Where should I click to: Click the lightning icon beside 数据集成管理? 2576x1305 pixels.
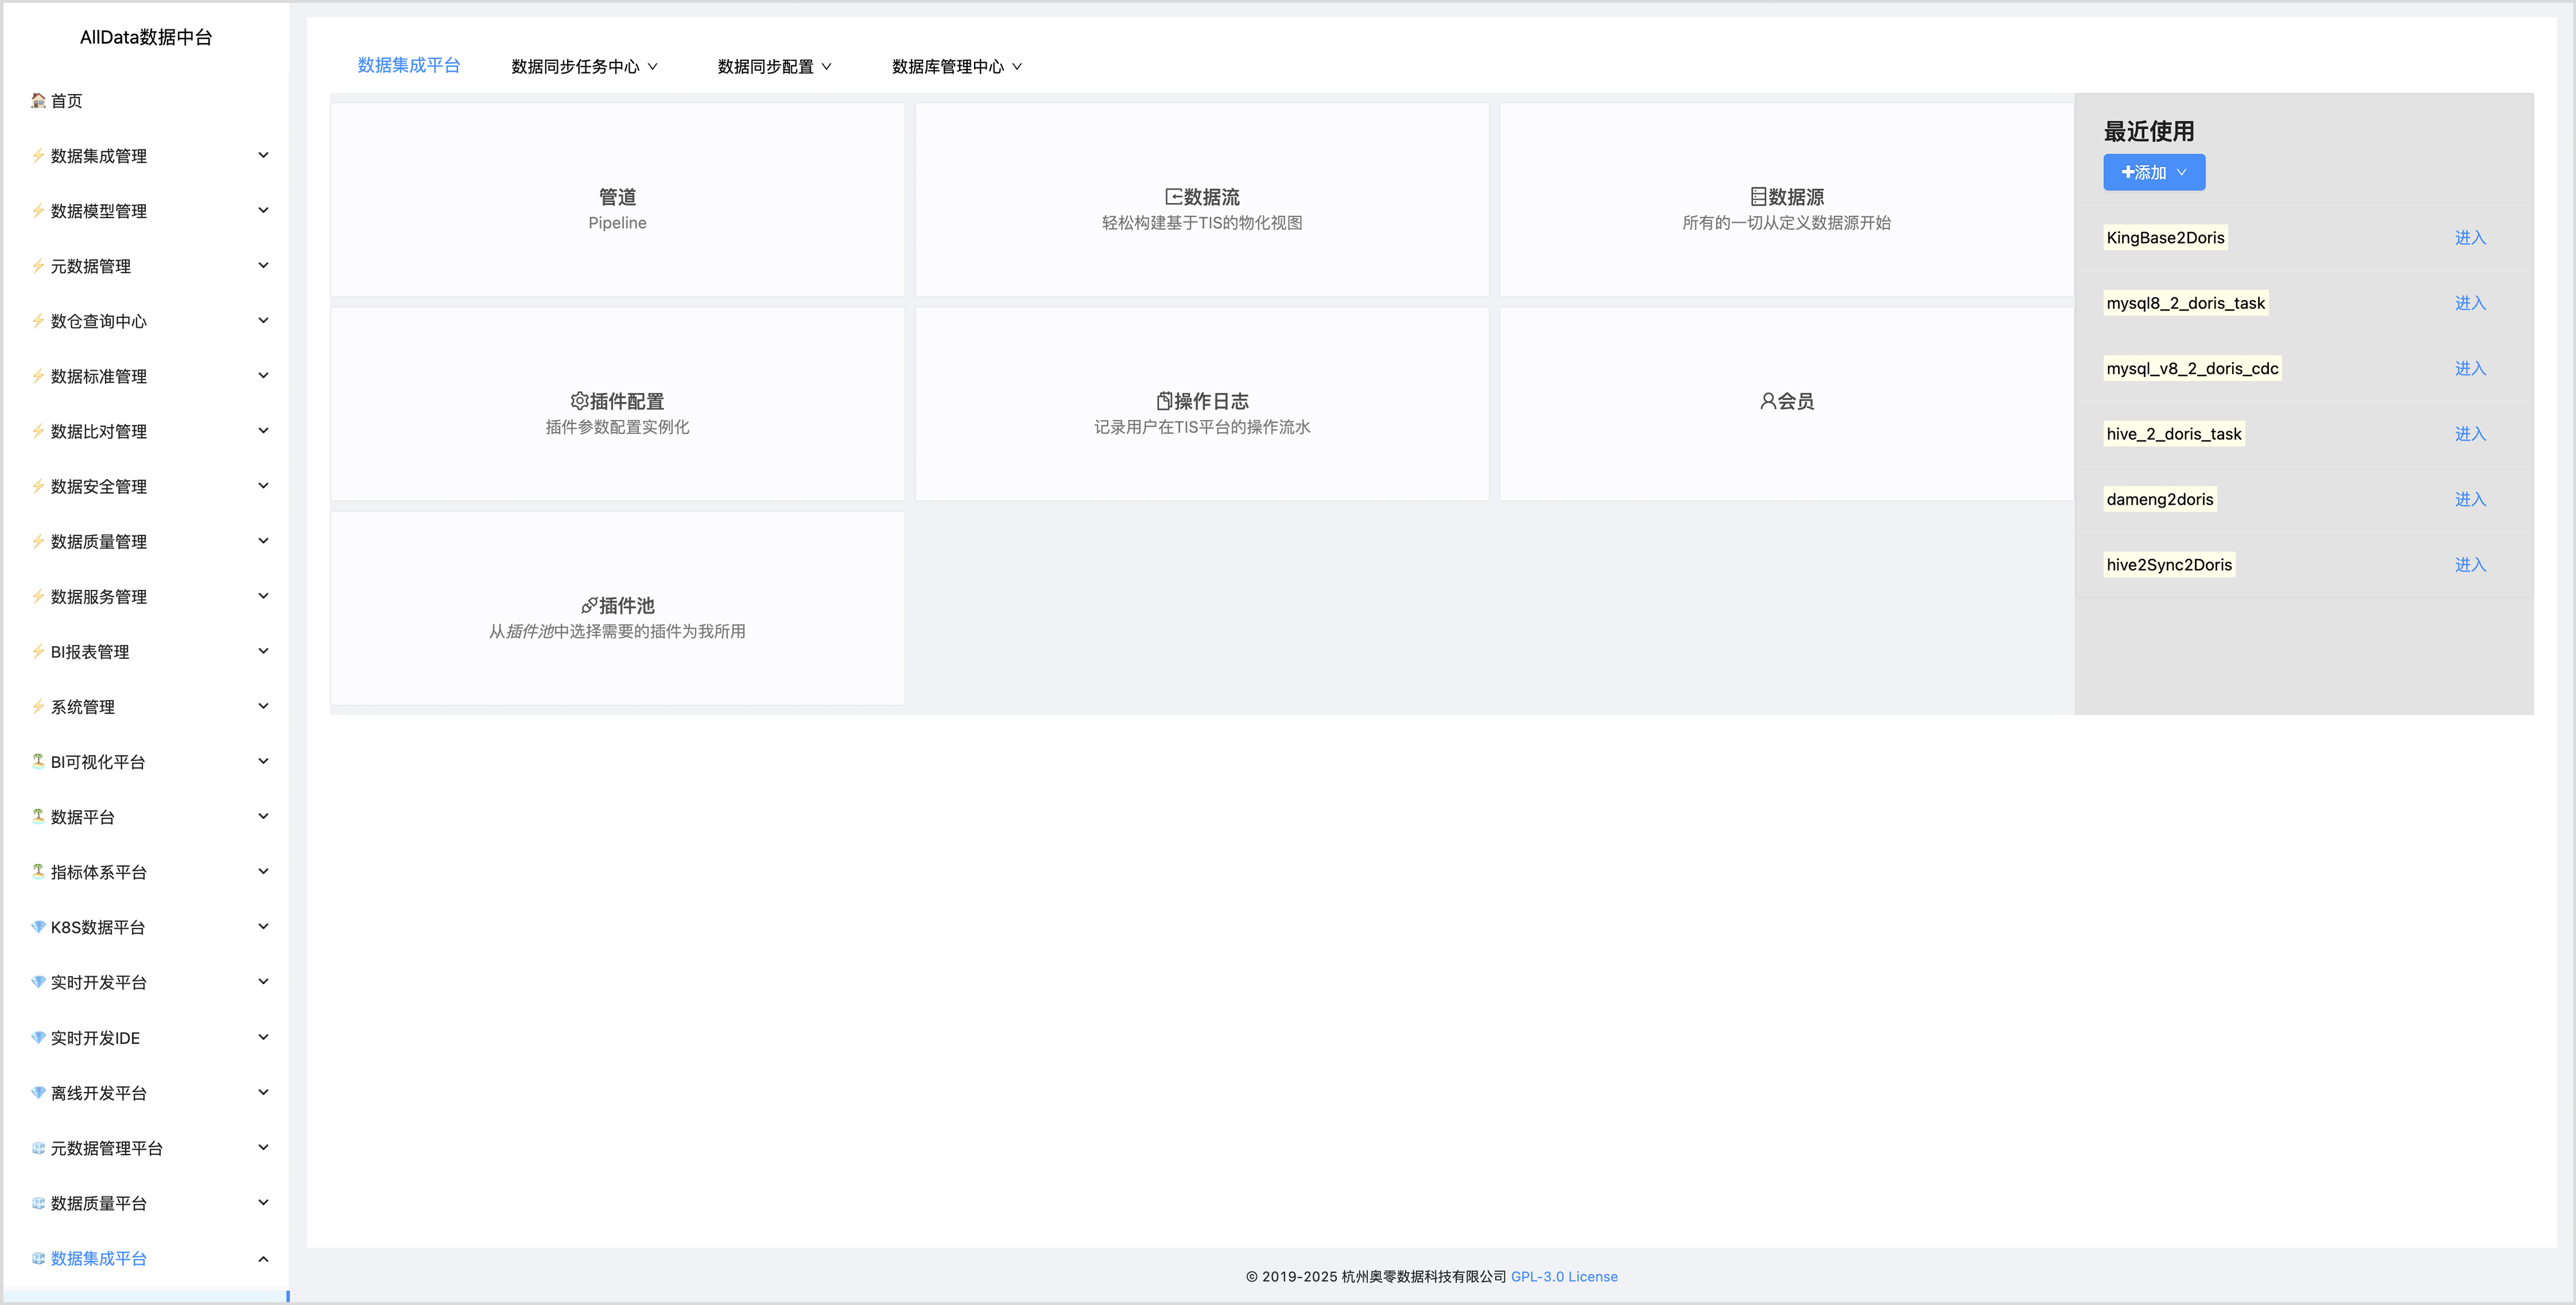tap(38, 155)
